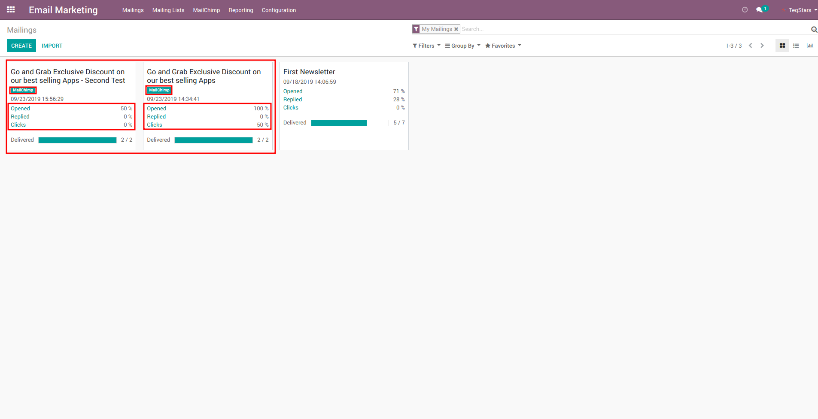Switch to graph view
818x419 pixels.
(810, 46)
